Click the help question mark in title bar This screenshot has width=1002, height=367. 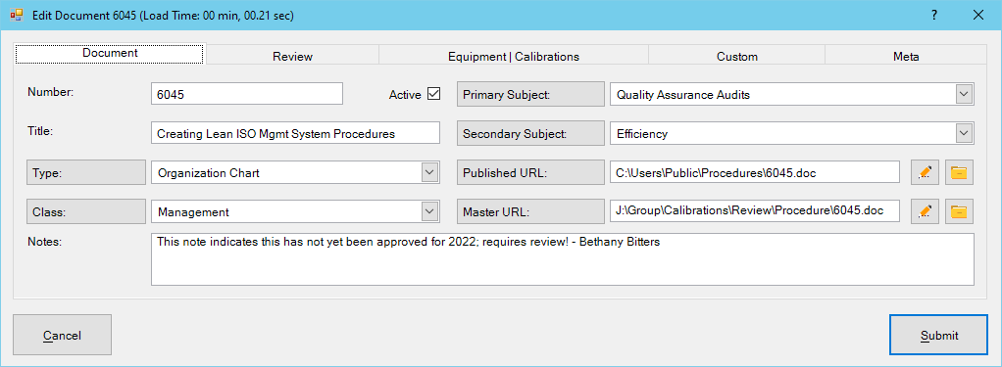point(933,15)
